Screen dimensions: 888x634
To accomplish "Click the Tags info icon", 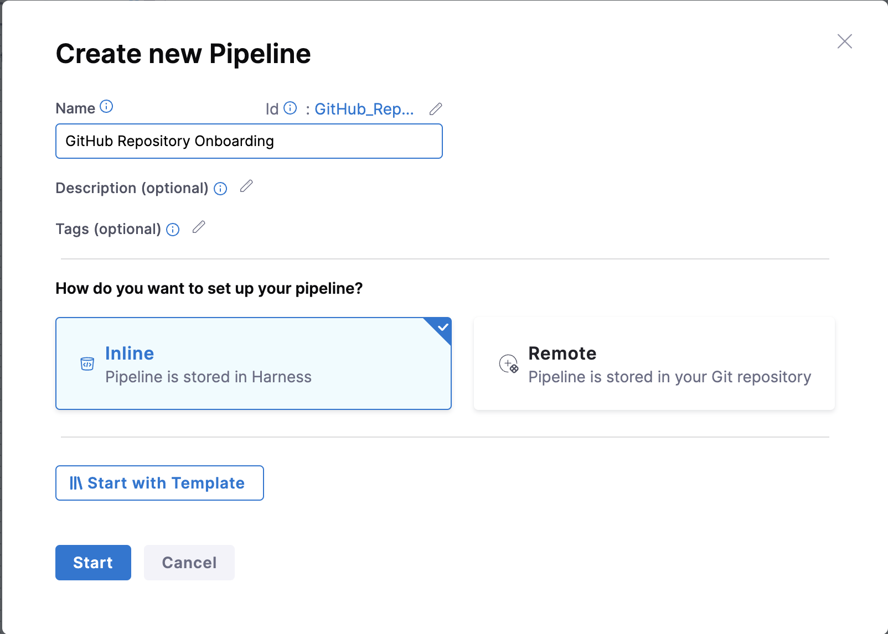I will pyautogui.click(x=173, y=230).
